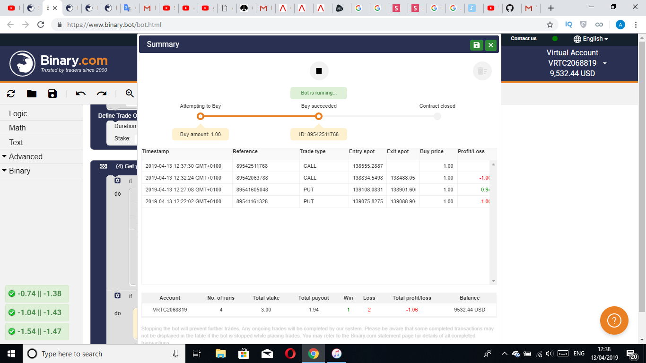Click the Contact us link
The width and height of the screenshot is (646, 363).
pyautogui.click(x=523, y=39)
